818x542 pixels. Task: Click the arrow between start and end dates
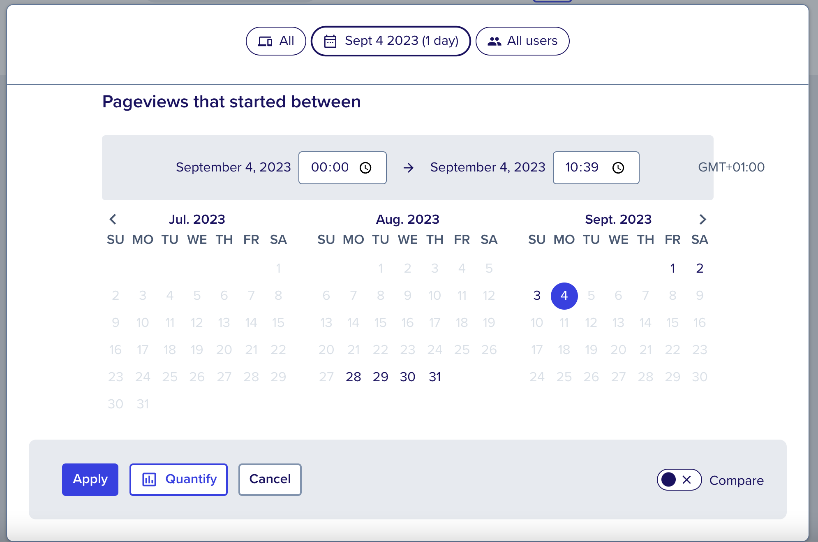[408, 168]
